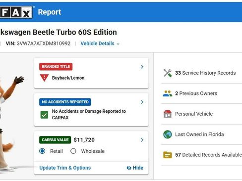
Task: Click the Buyback/Lemon text
Action: [x=68, y=78]
